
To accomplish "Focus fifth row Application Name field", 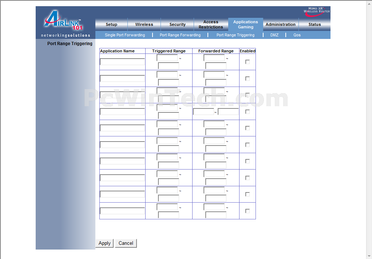I will tap(122, 128).
